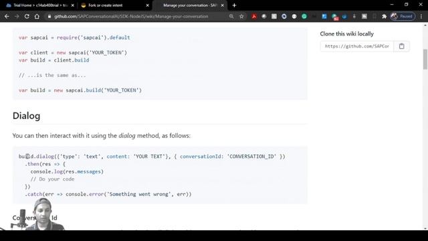
Task: Click the console.log(res.messages) line
Action: (x=67, y=171)
